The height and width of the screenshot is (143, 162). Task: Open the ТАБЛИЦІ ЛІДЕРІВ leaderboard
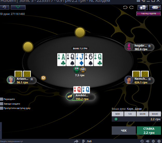[149, 14]
